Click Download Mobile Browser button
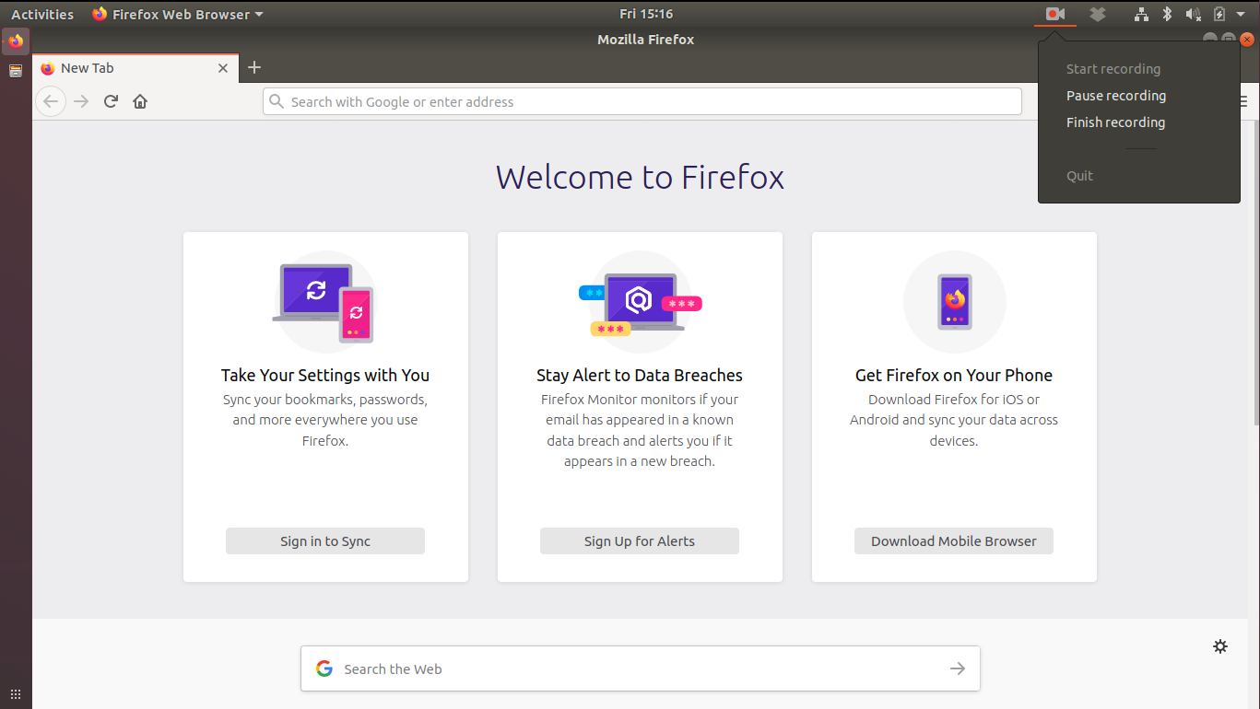Image resolution: width=1260 pixels, height=709 pixels. click(954, 540)
